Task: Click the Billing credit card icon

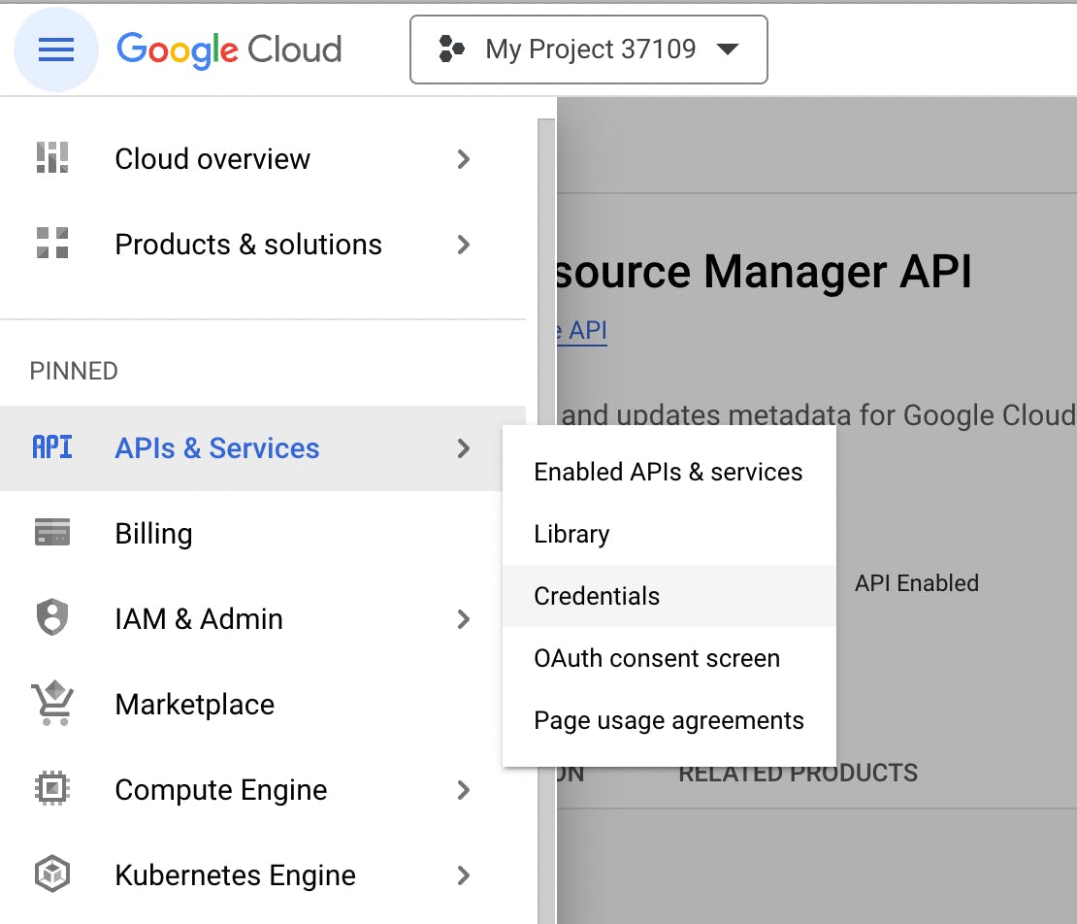Action: pyautogui.click(x=52, y=533)
